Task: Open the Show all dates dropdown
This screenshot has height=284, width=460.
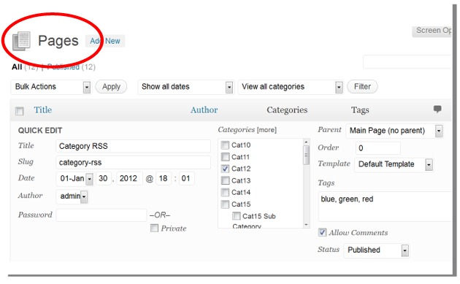Action: 186,87
